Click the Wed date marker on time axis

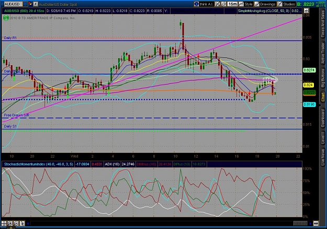coord(74,156)
